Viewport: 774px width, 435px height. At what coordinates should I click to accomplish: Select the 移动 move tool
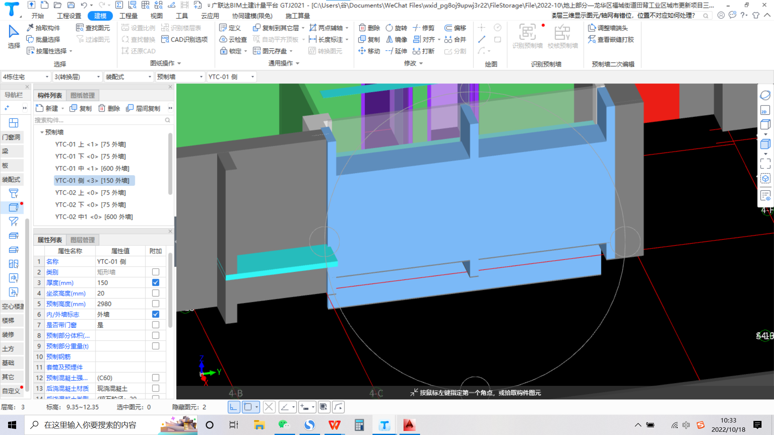tap(369, 51)
